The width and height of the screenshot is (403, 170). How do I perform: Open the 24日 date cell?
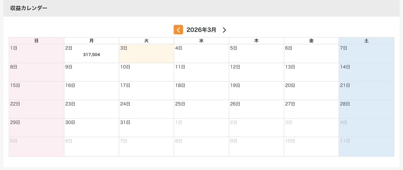[146, 109]
